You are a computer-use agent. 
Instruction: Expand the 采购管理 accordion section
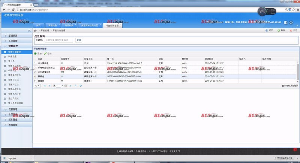(x=16, y=120)
